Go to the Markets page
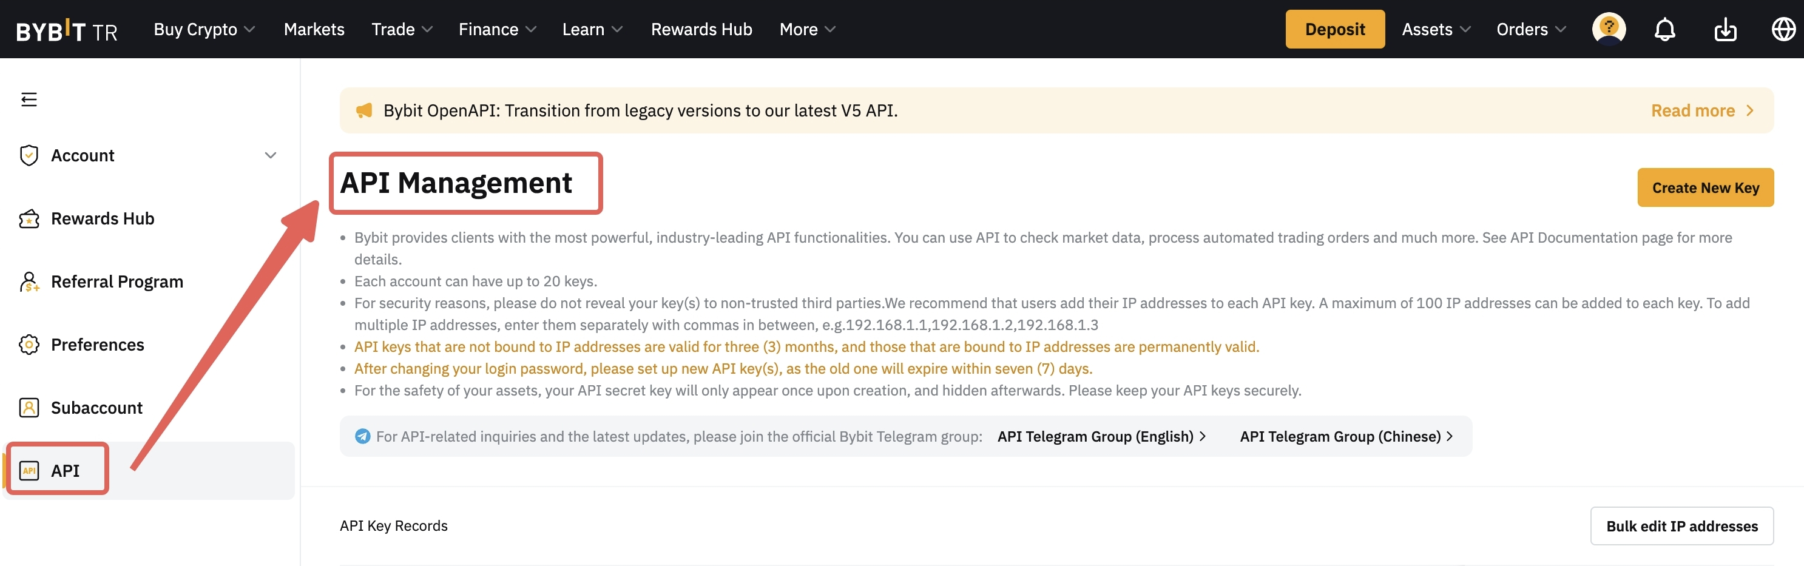Viewport: 1804px width, 566px height. 314,29
